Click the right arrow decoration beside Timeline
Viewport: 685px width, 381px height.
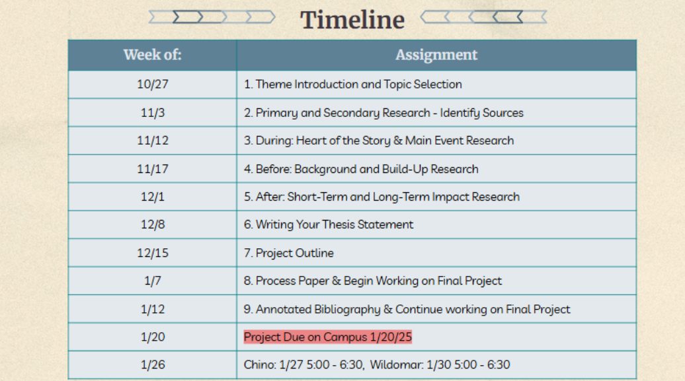coord(484,17)
